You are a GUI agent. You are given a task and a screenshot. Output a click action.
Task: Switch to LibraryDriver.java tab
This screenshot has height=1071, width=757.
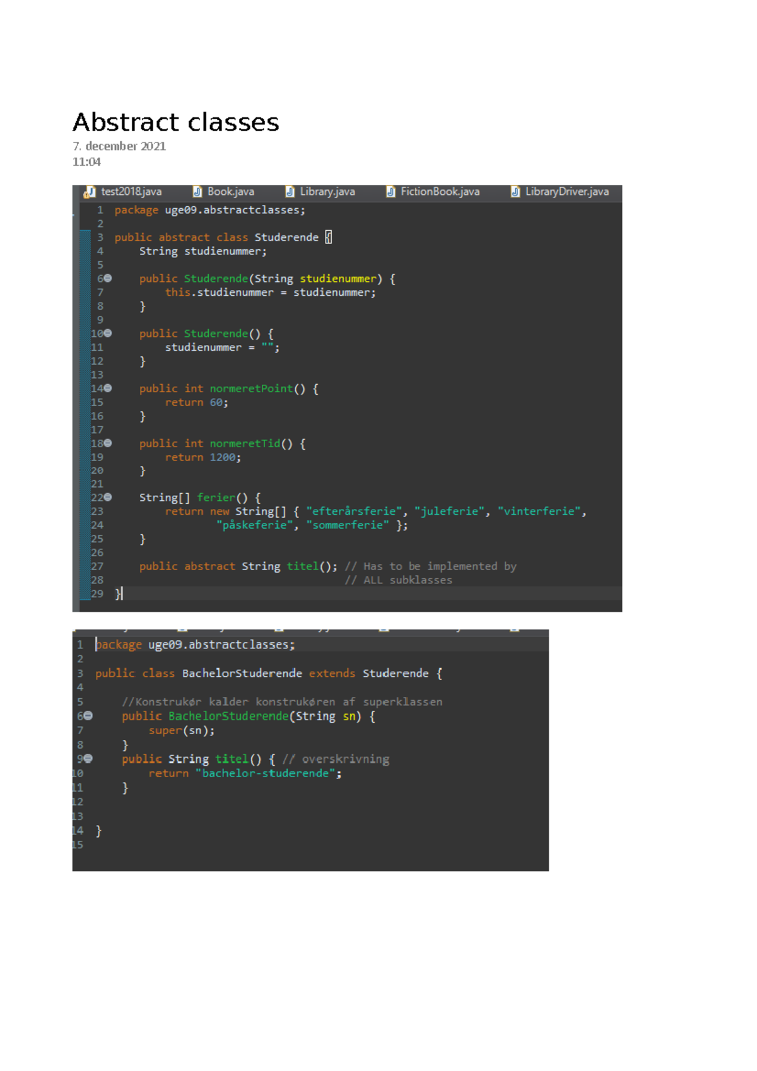click(x=566, y=192)
